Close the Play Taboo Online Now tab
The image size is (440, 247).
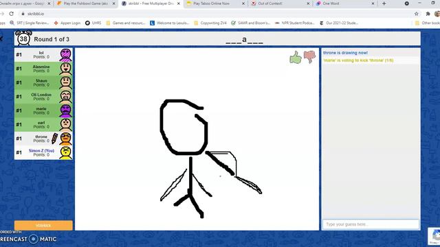pos(243,3)
